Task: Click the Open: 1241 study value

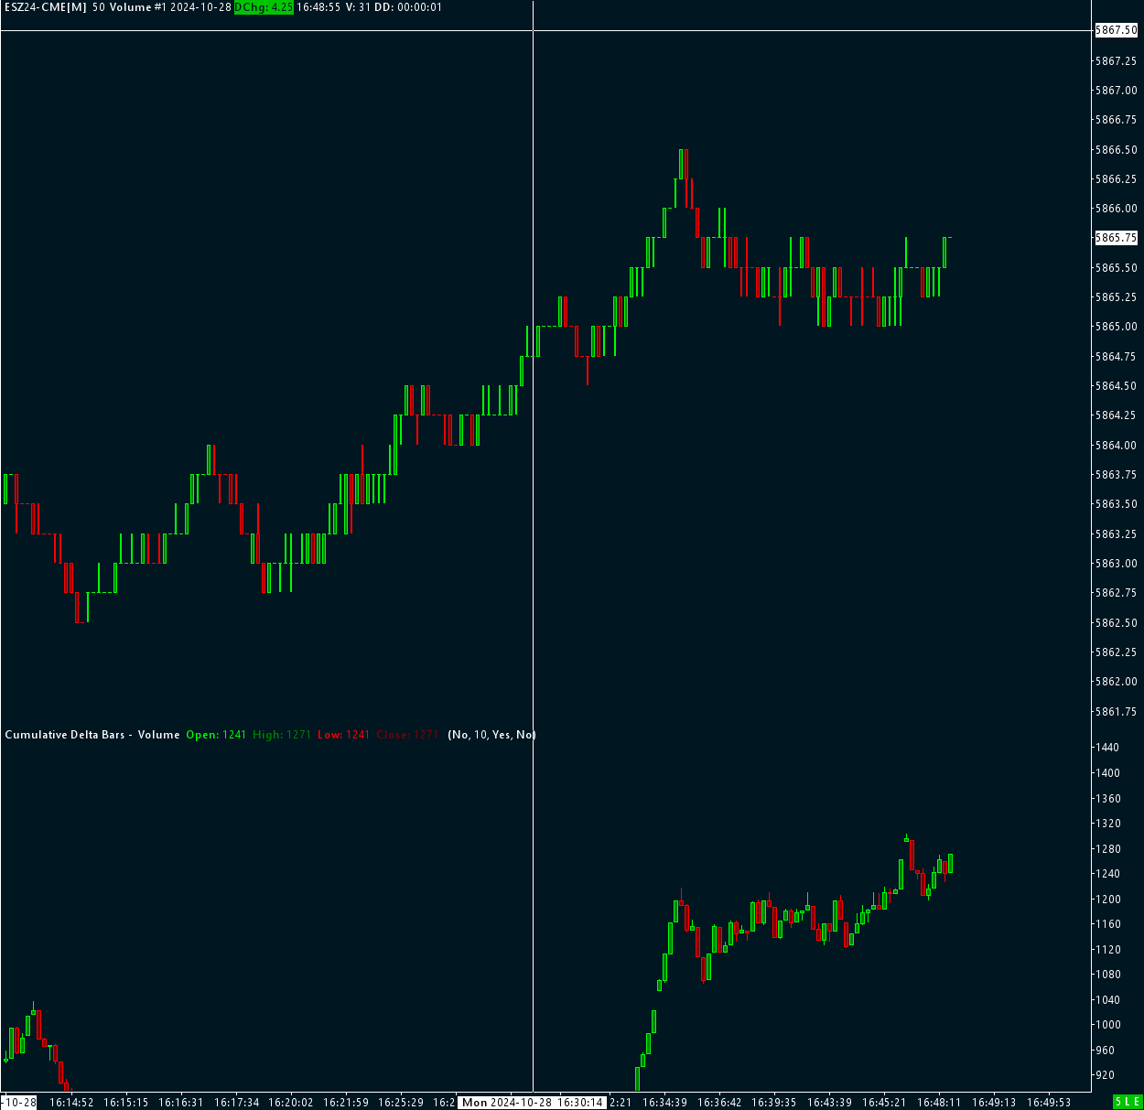Action: tap(216, 735)
